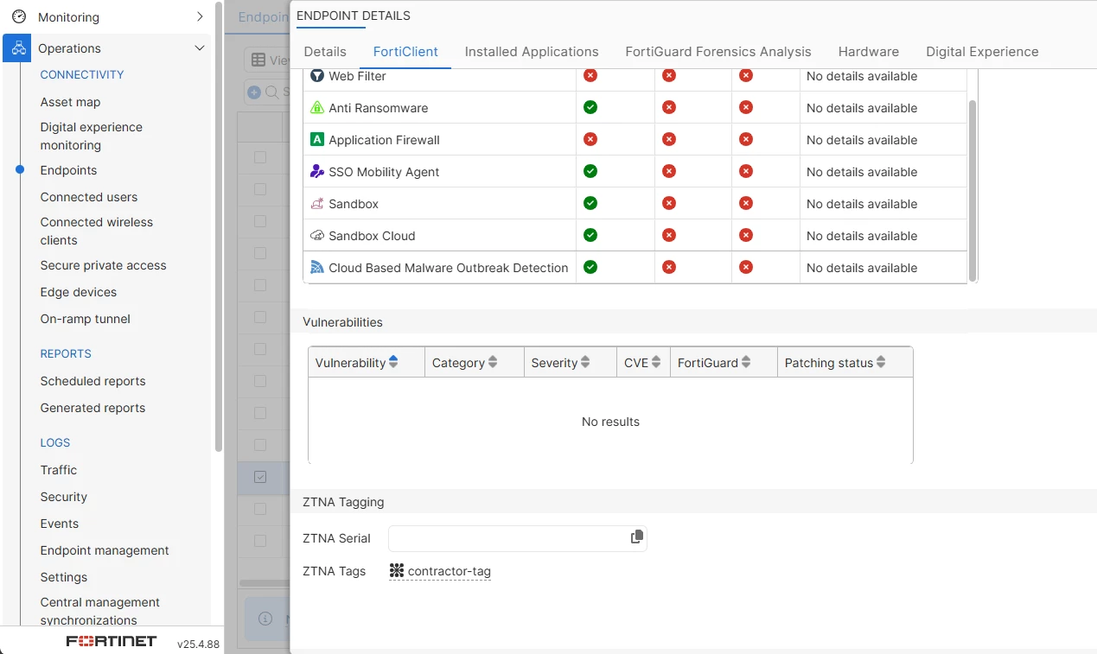
Task: Uncheck the selected endpoint row checkbox
Action: (x=260, y=477)
